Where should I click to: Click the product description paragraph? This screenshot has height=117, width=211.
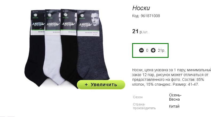(x=171, y=77)
